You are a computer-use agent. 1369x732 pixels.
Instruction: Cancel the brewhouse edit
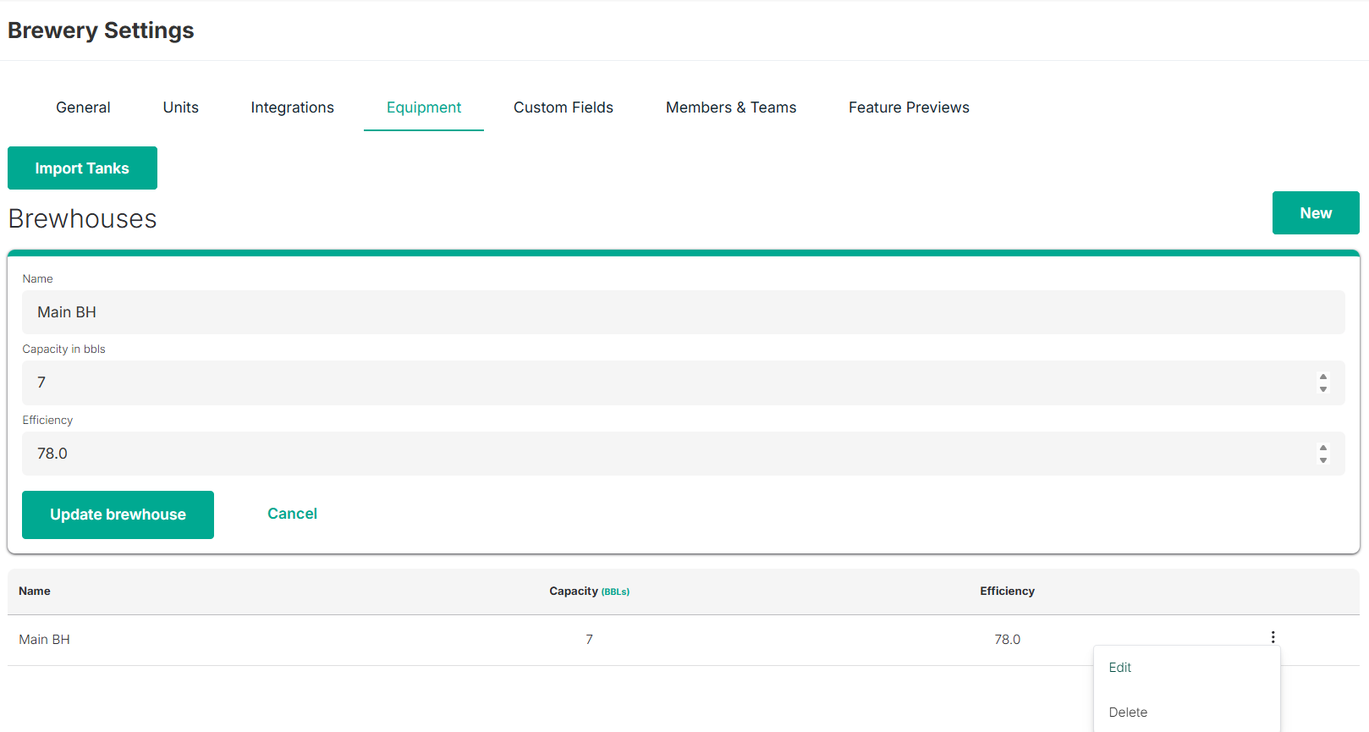(292, 514)
